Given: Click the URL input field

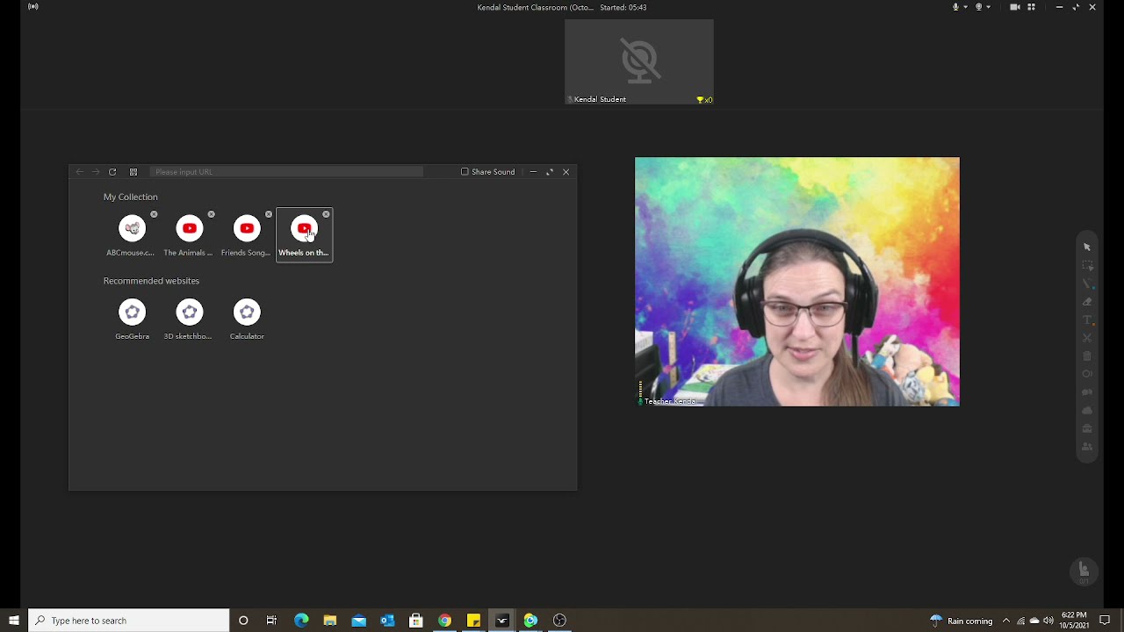Looking at the screenshot, I should click(286, 172).
